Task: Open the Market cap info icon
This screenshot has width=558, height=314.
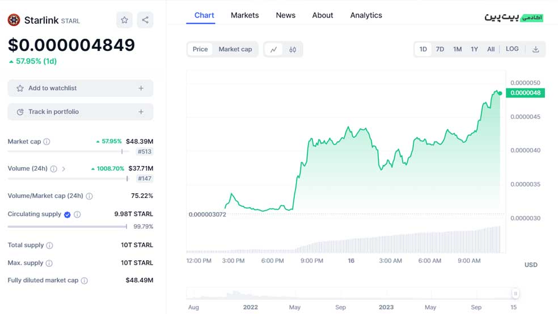Action: tap(46, 142)
